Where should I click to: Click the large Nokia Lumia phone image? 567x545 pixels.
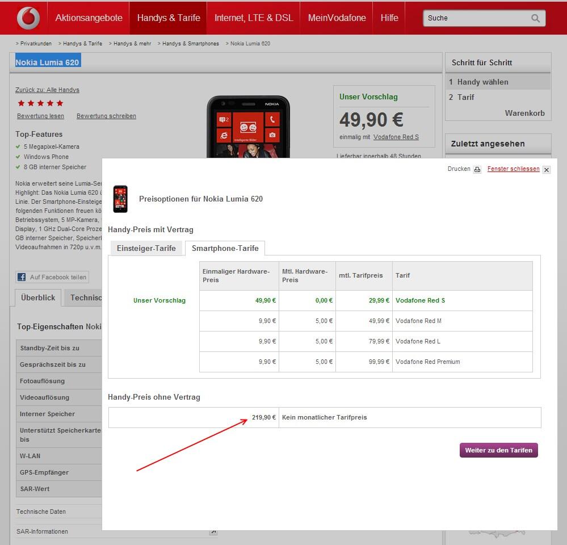[x=248, y=127]
